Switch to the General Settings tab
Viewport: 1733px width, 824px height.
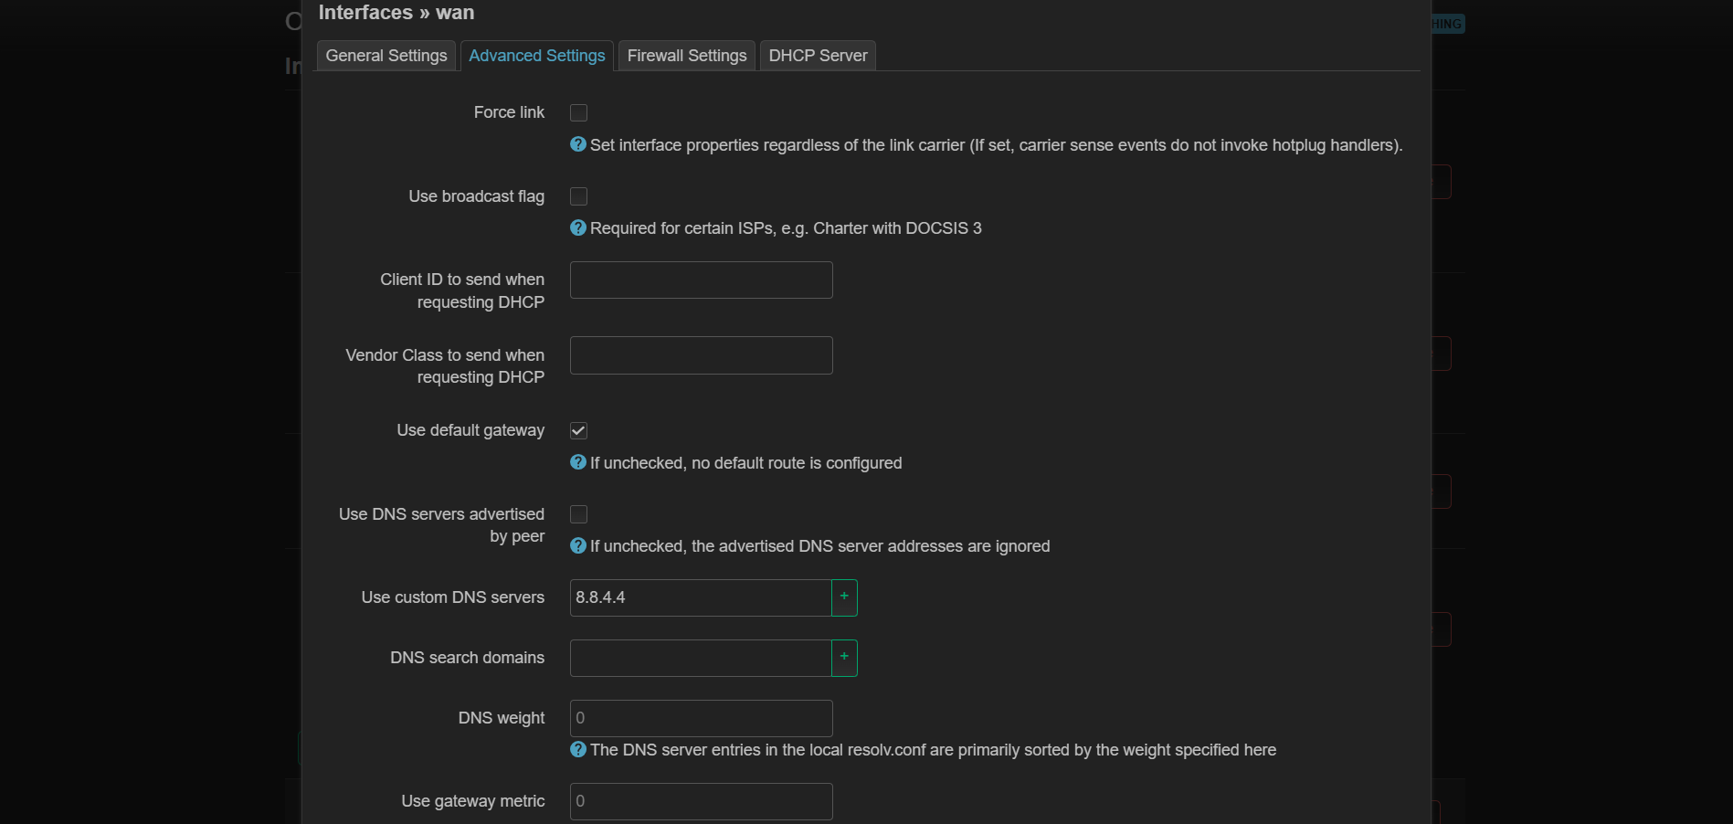[386, 56]
